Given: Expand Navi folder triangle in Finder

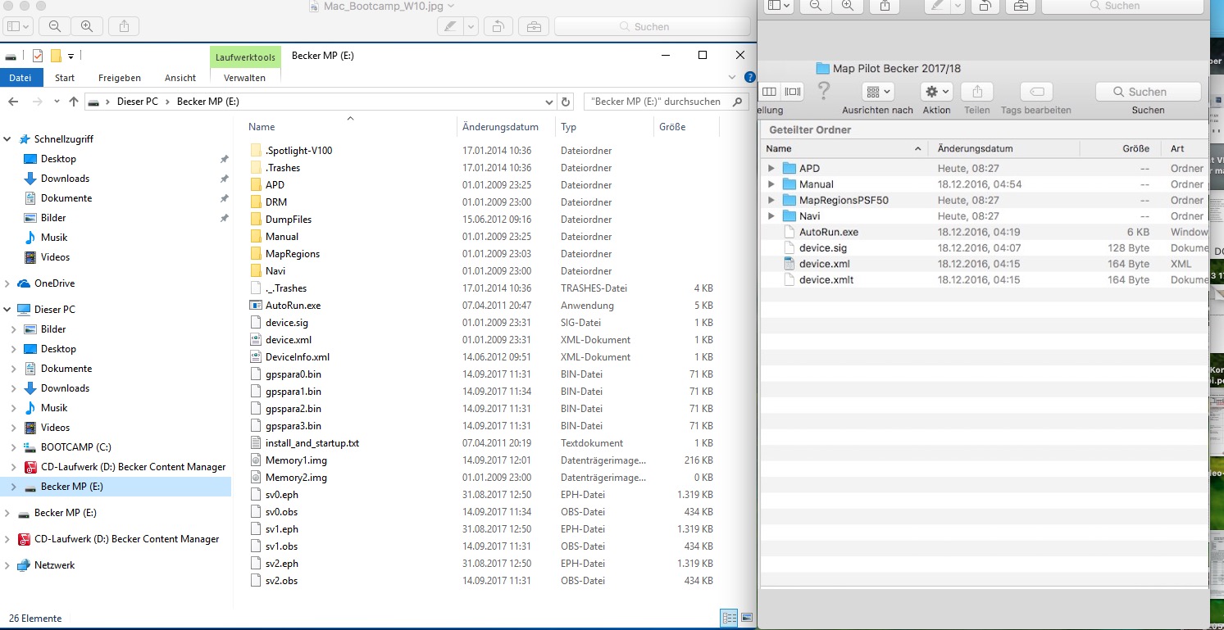Looking at the screenshot, I should pyautogui.click(x=771, y=215).
